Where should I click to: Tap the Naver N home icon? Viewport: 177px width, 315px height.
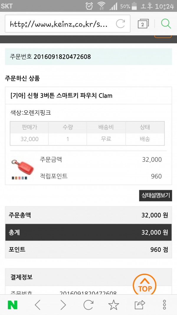point(12,305)
